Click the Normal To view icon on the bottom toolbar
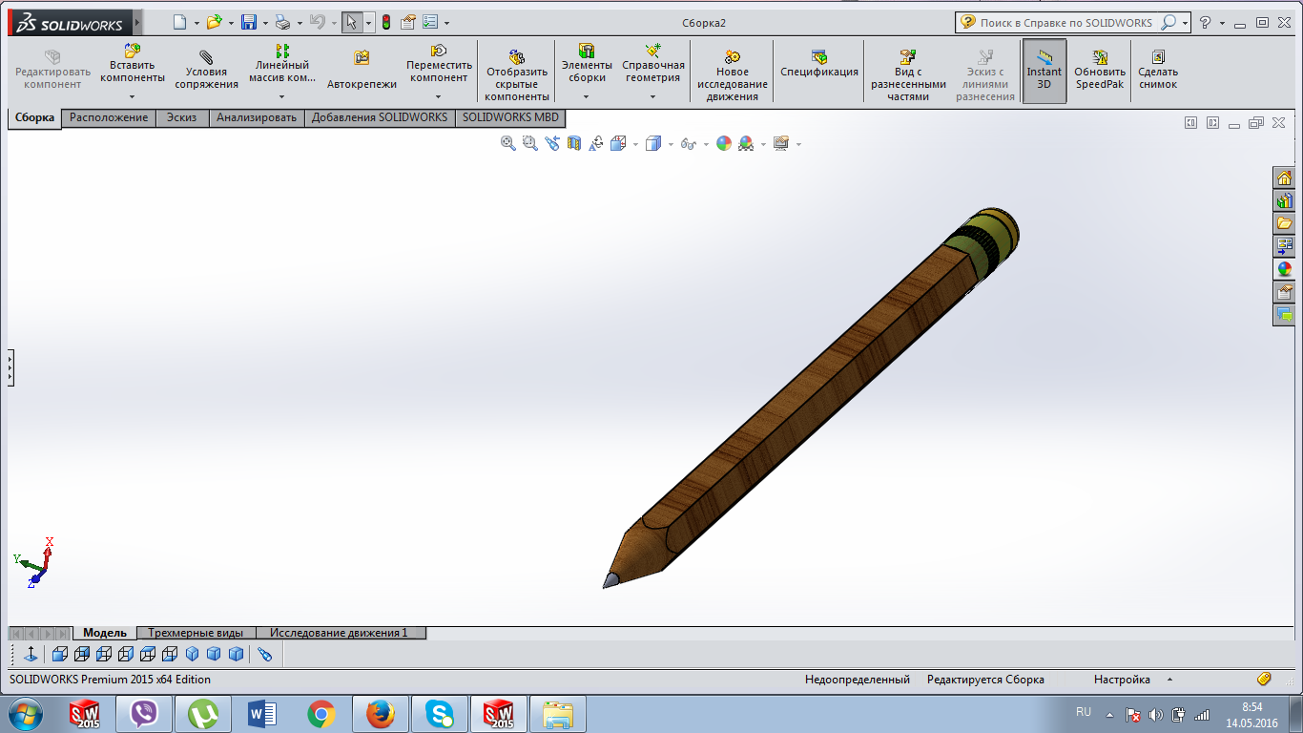 click(31, 654)
